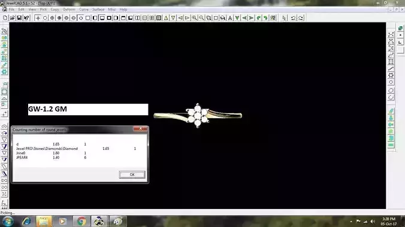Open the Pick menu

(43, 10)
